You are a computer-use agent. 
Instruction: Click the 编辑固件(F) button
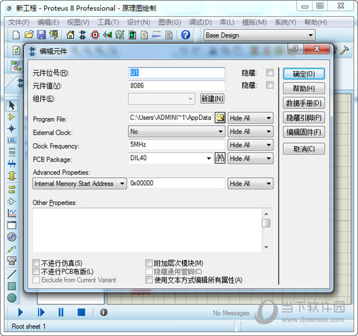304,132
